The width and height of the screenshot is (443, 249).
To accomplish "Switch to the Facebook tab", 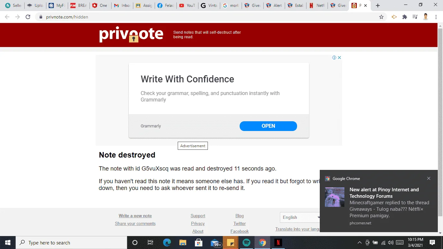I will [x=165, y=6].
